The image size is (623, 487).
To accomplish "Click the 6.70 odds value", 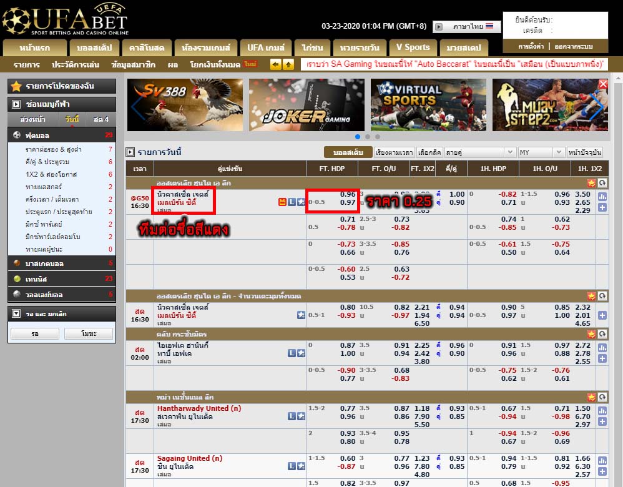I will point(582,416).
